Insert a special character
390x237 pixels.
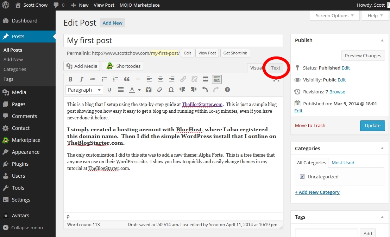pyautogui.click(x=171, y=90)
